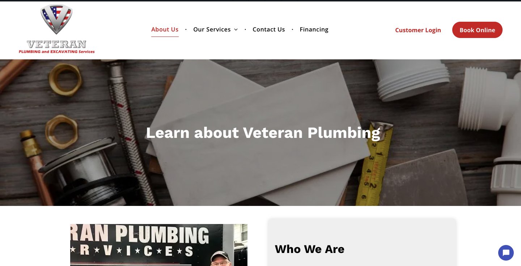Open the chat bubble widget

click(x=506, y=253)
